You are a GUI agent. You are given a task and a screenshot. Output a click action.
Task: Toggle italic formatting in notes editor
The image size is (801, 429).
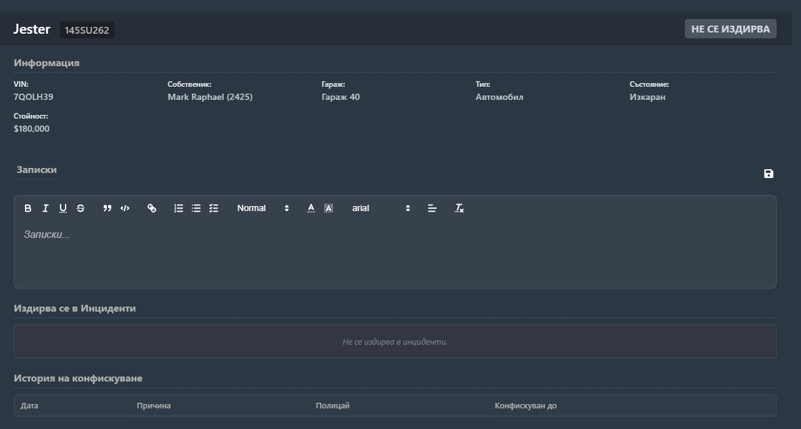click(x=45, y=209)
